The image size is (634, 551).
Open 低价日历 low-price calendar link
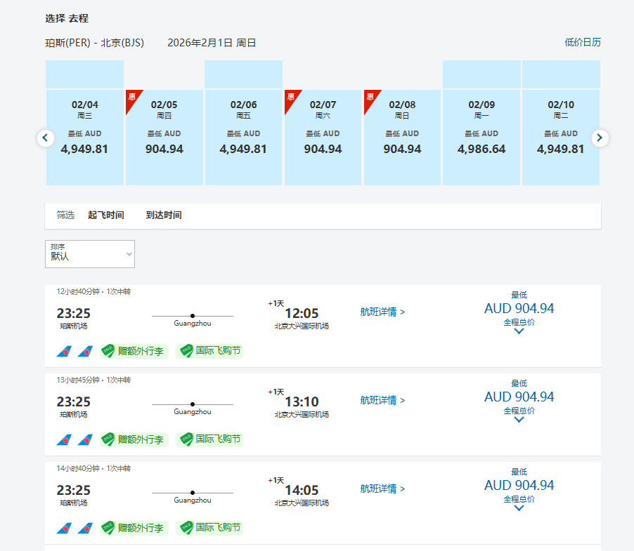(x=582, y=42)
